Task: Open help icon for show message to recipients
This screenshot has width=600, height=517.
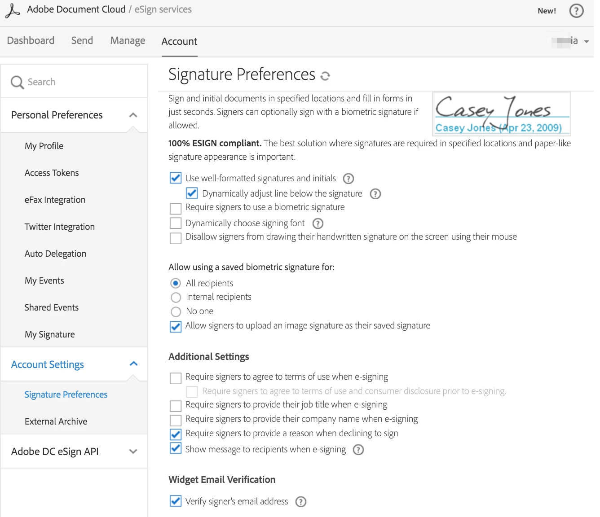Action: point(358,450)
